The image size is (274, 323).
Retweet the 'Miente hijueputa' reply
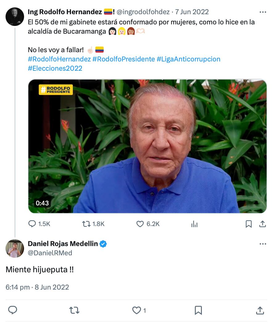point(74,310)
